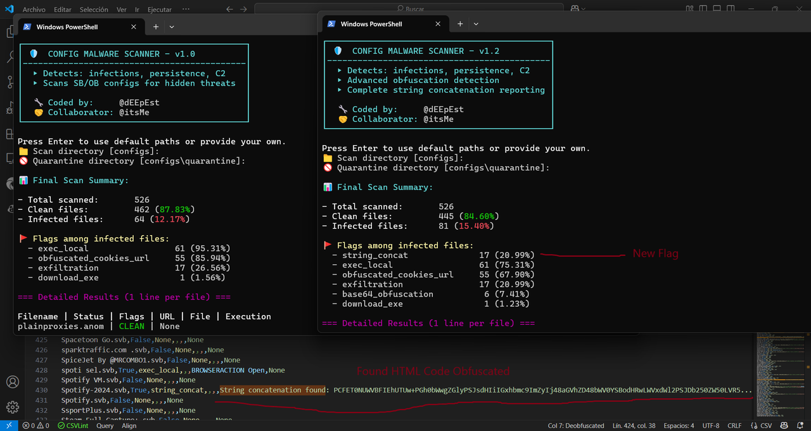Change line ending via CRLF entry
Image resolution: width=811 pixels, height=431 pixels.
tap(734, 425)
